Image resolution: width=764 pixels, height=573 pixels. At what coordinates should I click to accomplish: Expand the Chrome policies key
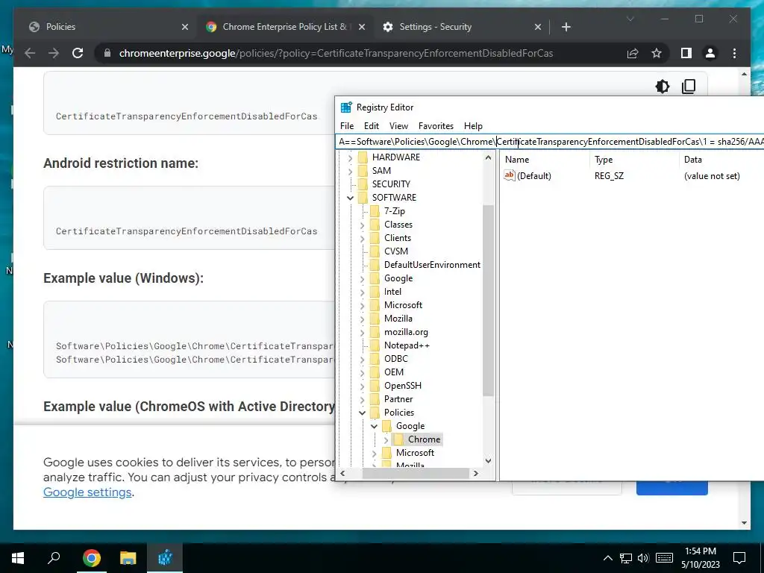click(386, 439)
